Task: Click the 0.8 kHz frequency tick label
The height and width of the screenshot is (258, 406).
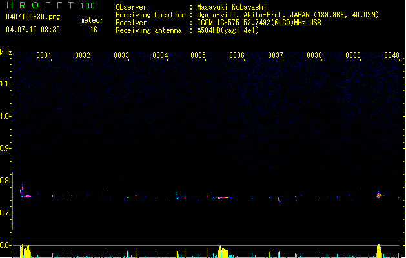Action: pyautogui.click(x=5, y=181)
